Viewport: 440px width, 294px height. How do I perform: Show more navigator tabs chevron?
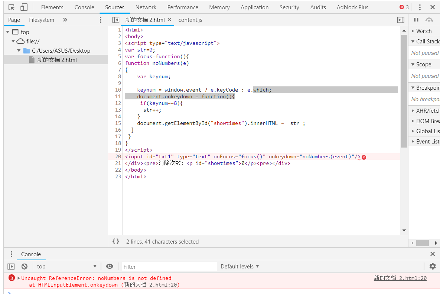click(x=65, y=20)
